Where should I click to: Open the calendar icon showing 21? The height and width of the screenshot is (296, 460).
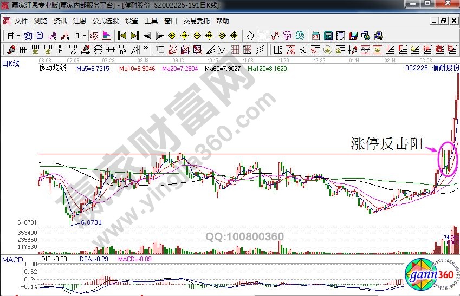(316, 36)
